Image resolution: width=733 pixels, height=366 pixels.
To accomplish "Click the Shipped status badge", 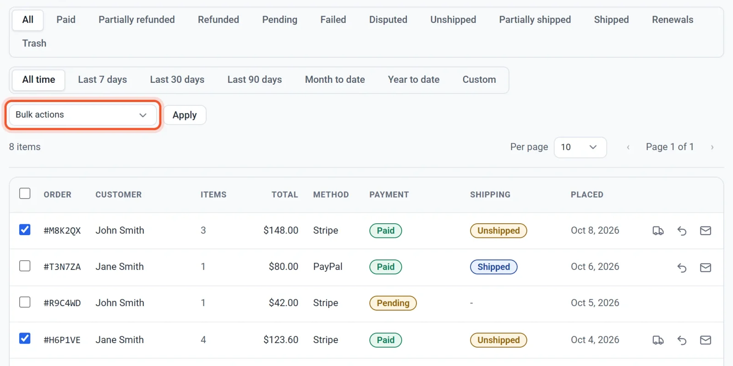I will [494, 267].
